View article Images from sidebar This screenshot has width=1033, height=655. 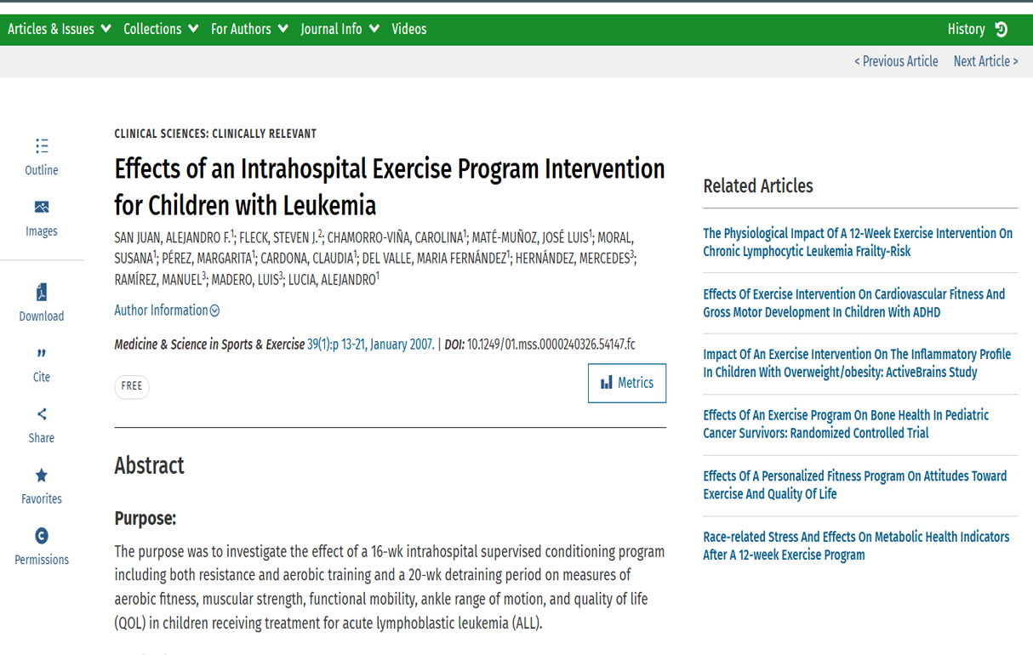(x=42, y=207)
